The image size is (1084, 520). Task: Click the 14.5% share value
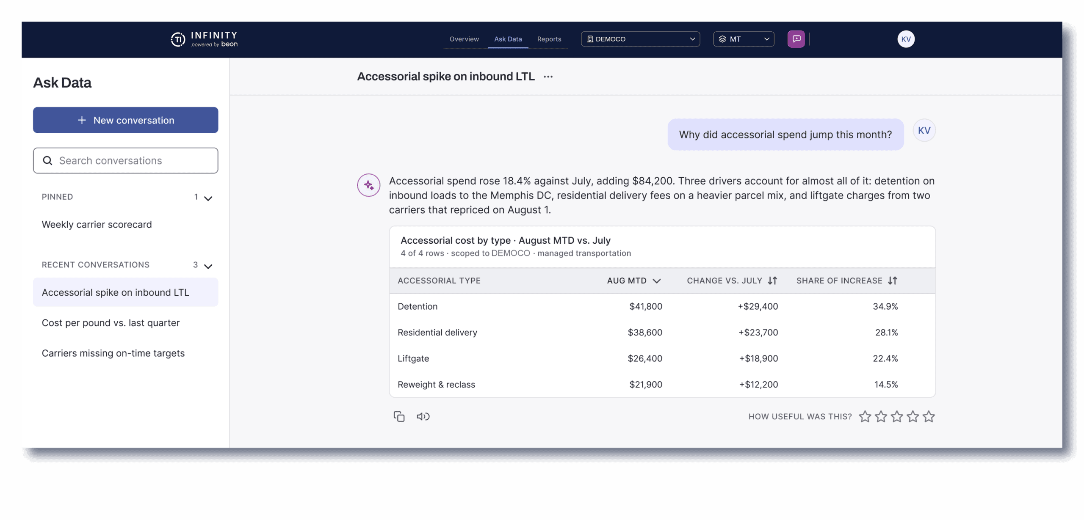point(885,385)
